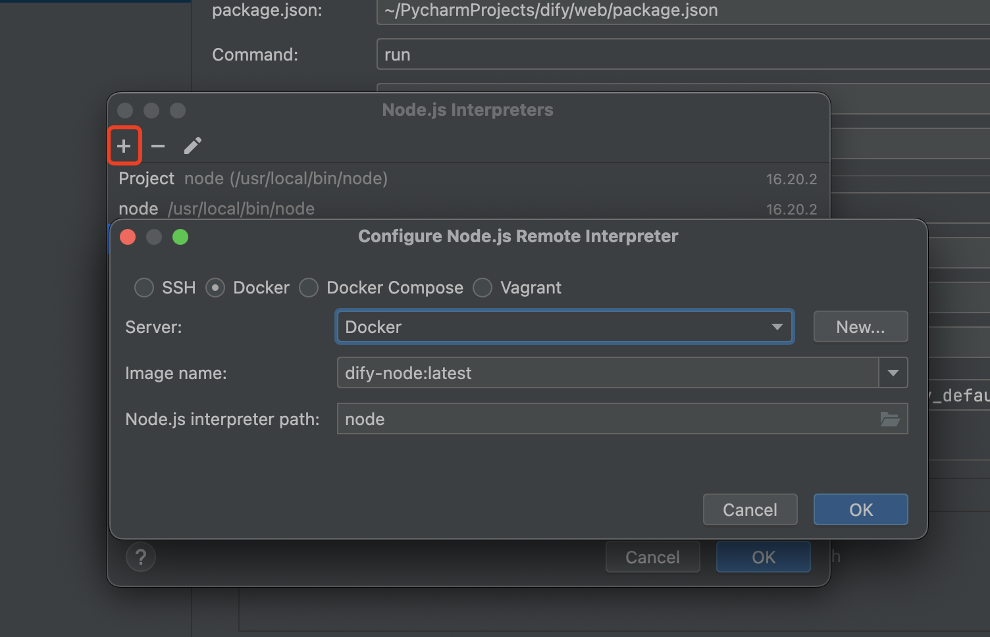Open the Server dropdown showing Docker
The image size is (990, 637).
(x=564, y=327)
